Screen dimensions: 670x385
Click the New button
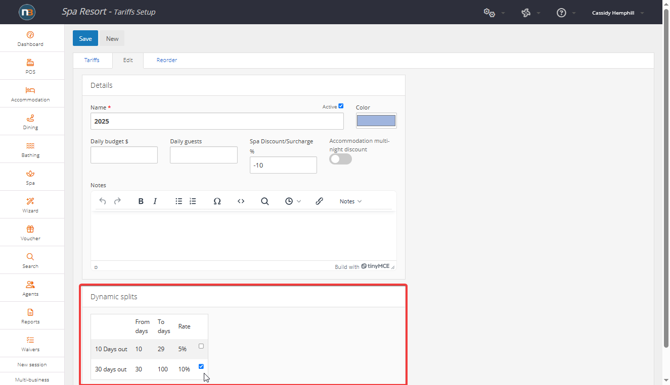[x=112, y=39]
